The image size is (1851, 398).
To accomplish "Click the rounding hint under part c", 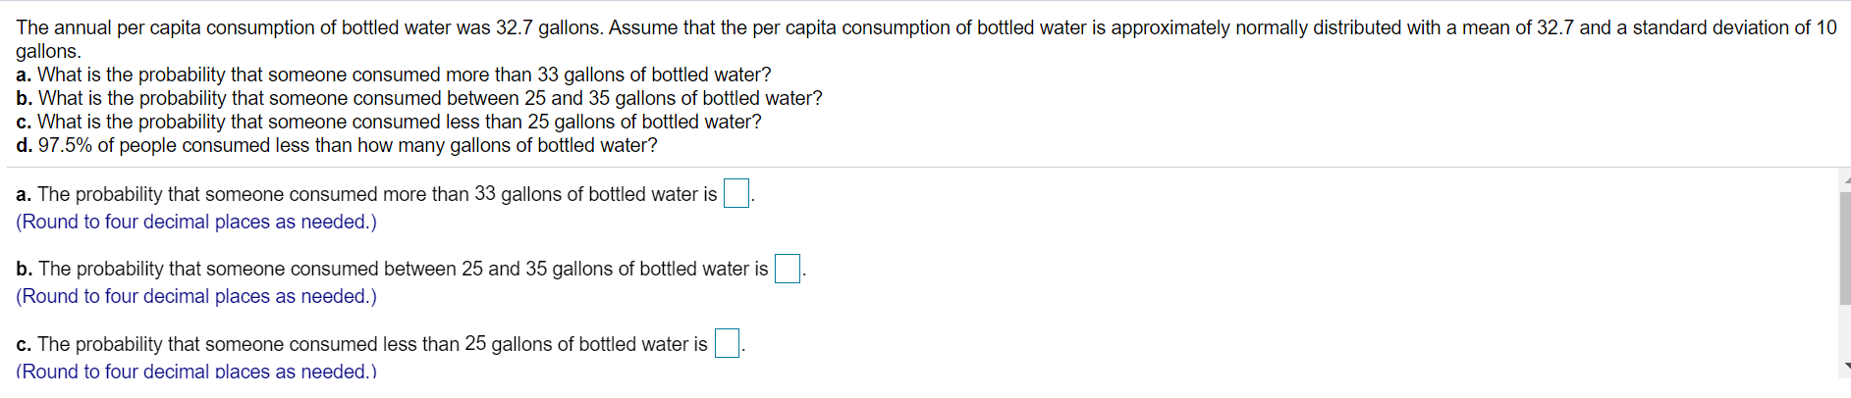I will coord(196,372).
